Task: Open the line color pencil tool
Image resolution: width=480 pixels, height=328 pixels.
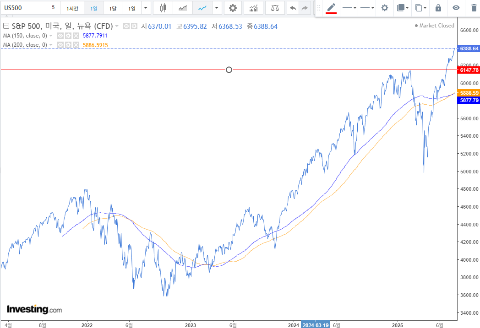Action: (x=331, y=8)
